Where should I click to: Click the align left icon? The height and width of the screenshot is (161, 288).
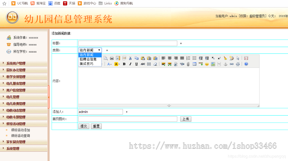pyautogui.click(x=164, y=58)
